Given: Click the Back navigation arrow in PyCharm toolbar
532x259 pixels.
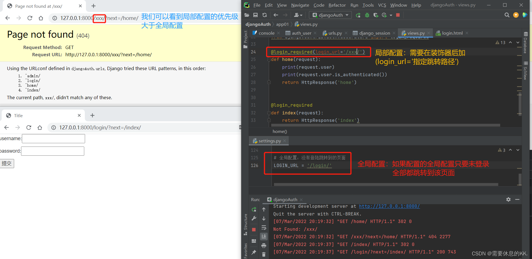Looking at the screenshot, I should click(276, 15).
